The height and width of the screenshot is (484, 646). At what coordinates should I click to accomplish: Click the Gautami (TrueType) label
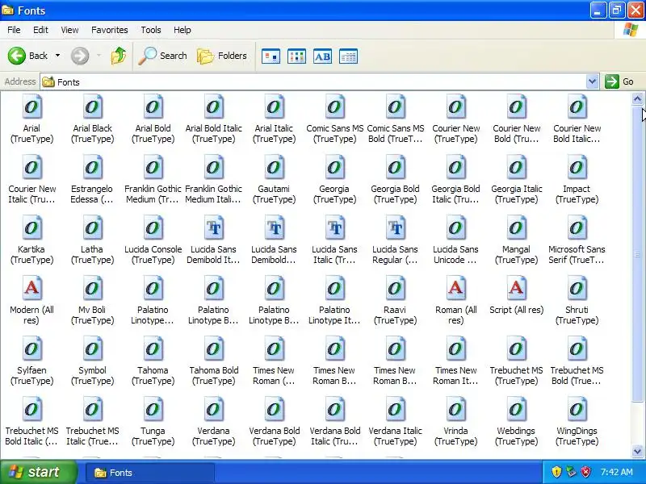click(x=274, y=194)
